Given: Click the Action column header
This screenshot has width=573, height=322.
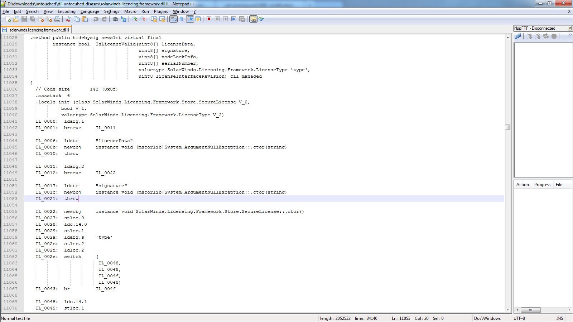Looking at the screenshot, I should coord(523,185).
